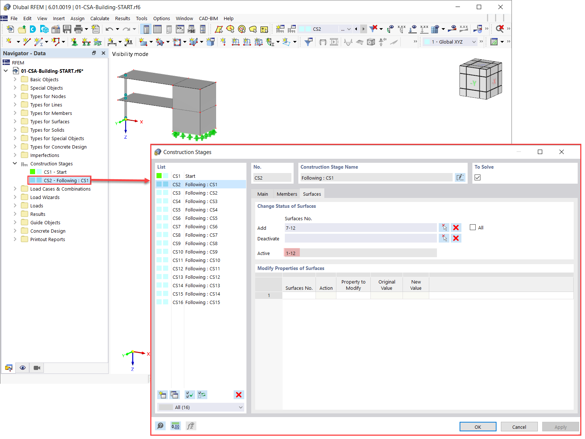Open dialog help question mark icon

point(160,426)
